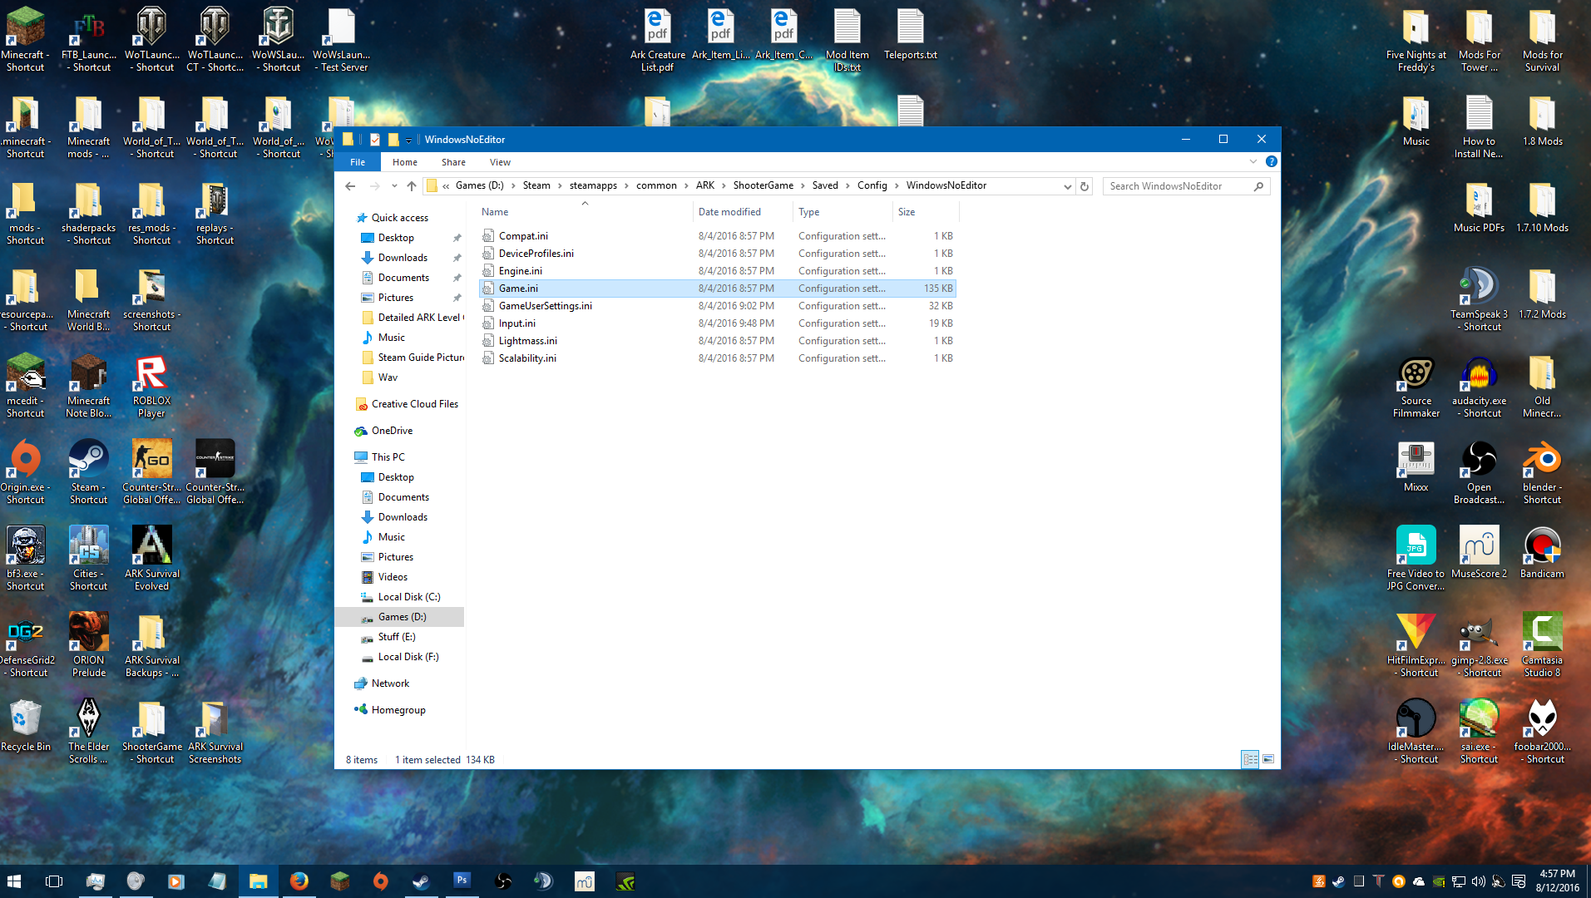Open the File Explorer Help icon
Screen dimensions: 1591x898
click(x=1271, y=161)
